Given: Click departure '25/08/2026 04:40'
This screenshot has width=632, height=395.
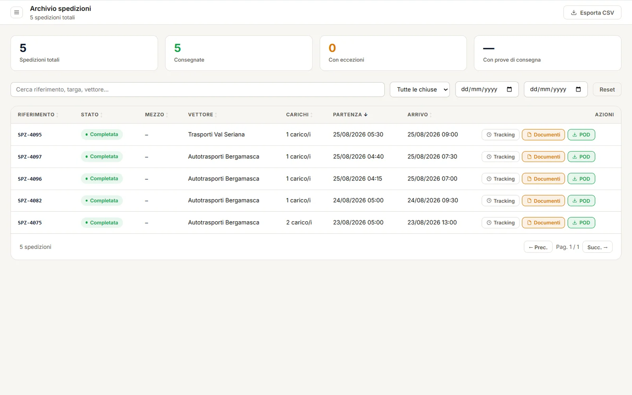Looking at the screenshot, I should click(358, 156).
